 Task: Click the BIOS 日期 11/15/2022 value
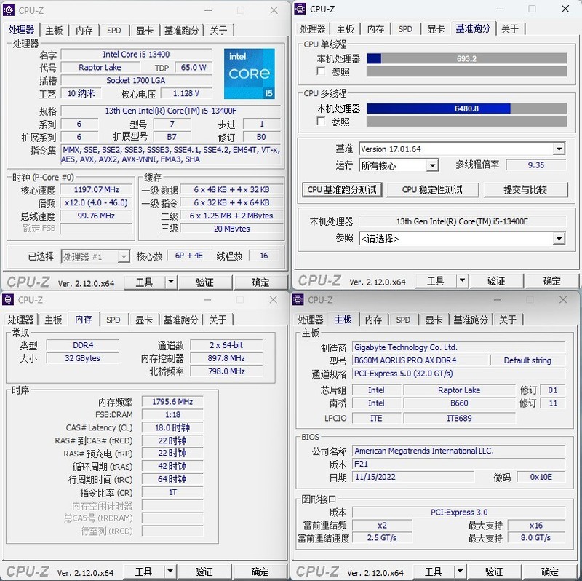tap(412, 477)
